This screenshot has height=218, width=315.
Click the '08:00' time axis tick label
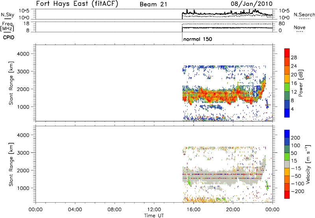click(x=114, y=210)
